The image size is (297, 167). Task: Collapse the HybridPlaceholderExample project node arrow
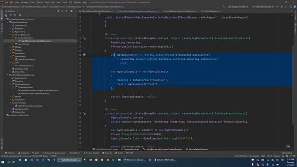7,75
